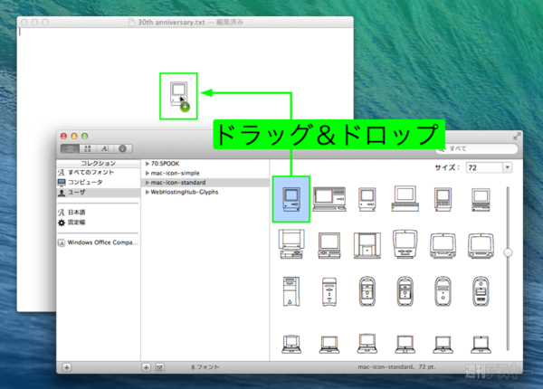Show font information with the info button
This screenshot has height=389, width=543.
click(122, 149)
